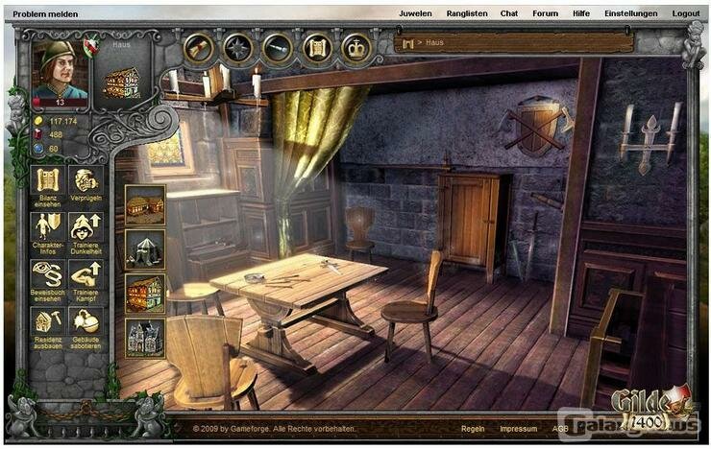Select Trainiere Dunkelheit
Screen dimensions: 711x449
click(x=86, y=226)
